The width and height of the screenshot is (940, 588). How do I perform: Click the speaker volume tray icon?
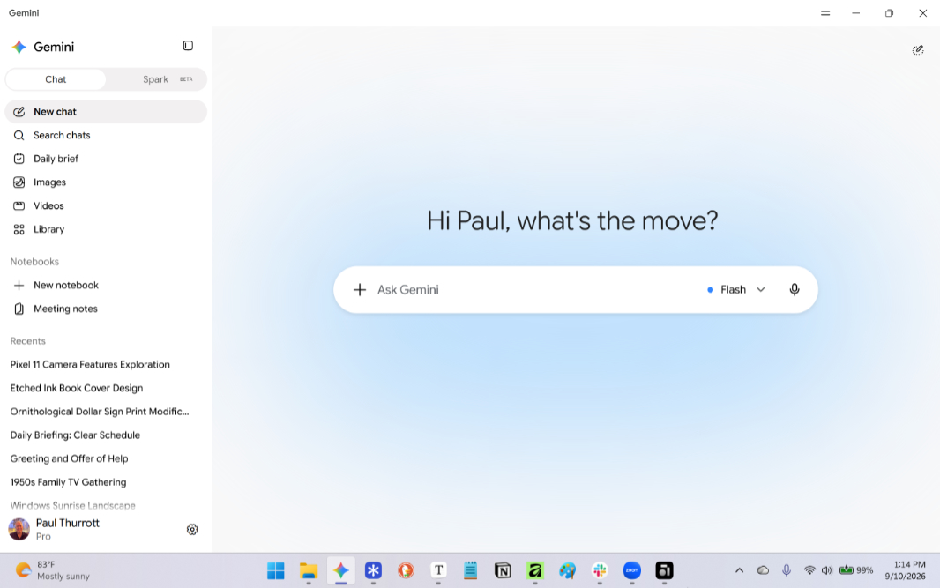click(827, 570)
